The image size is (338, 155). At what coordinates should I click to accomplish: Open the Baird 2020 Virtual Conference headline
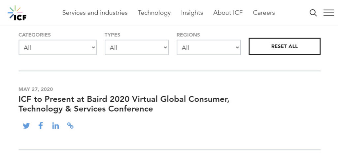click(124, 104)
